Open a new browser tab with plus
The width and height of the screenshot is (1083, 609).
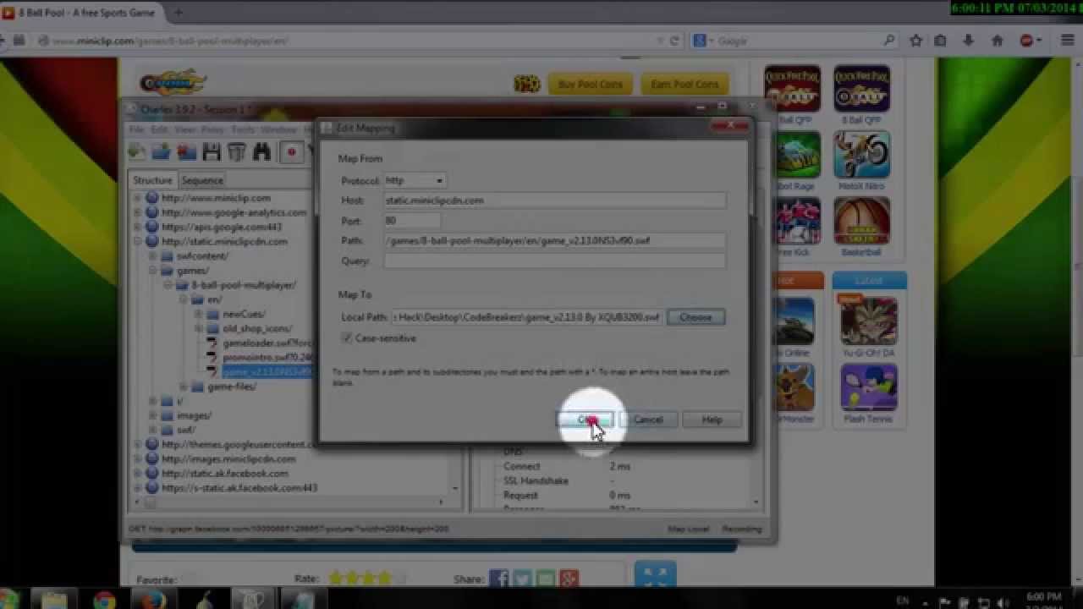coord(179,13)
